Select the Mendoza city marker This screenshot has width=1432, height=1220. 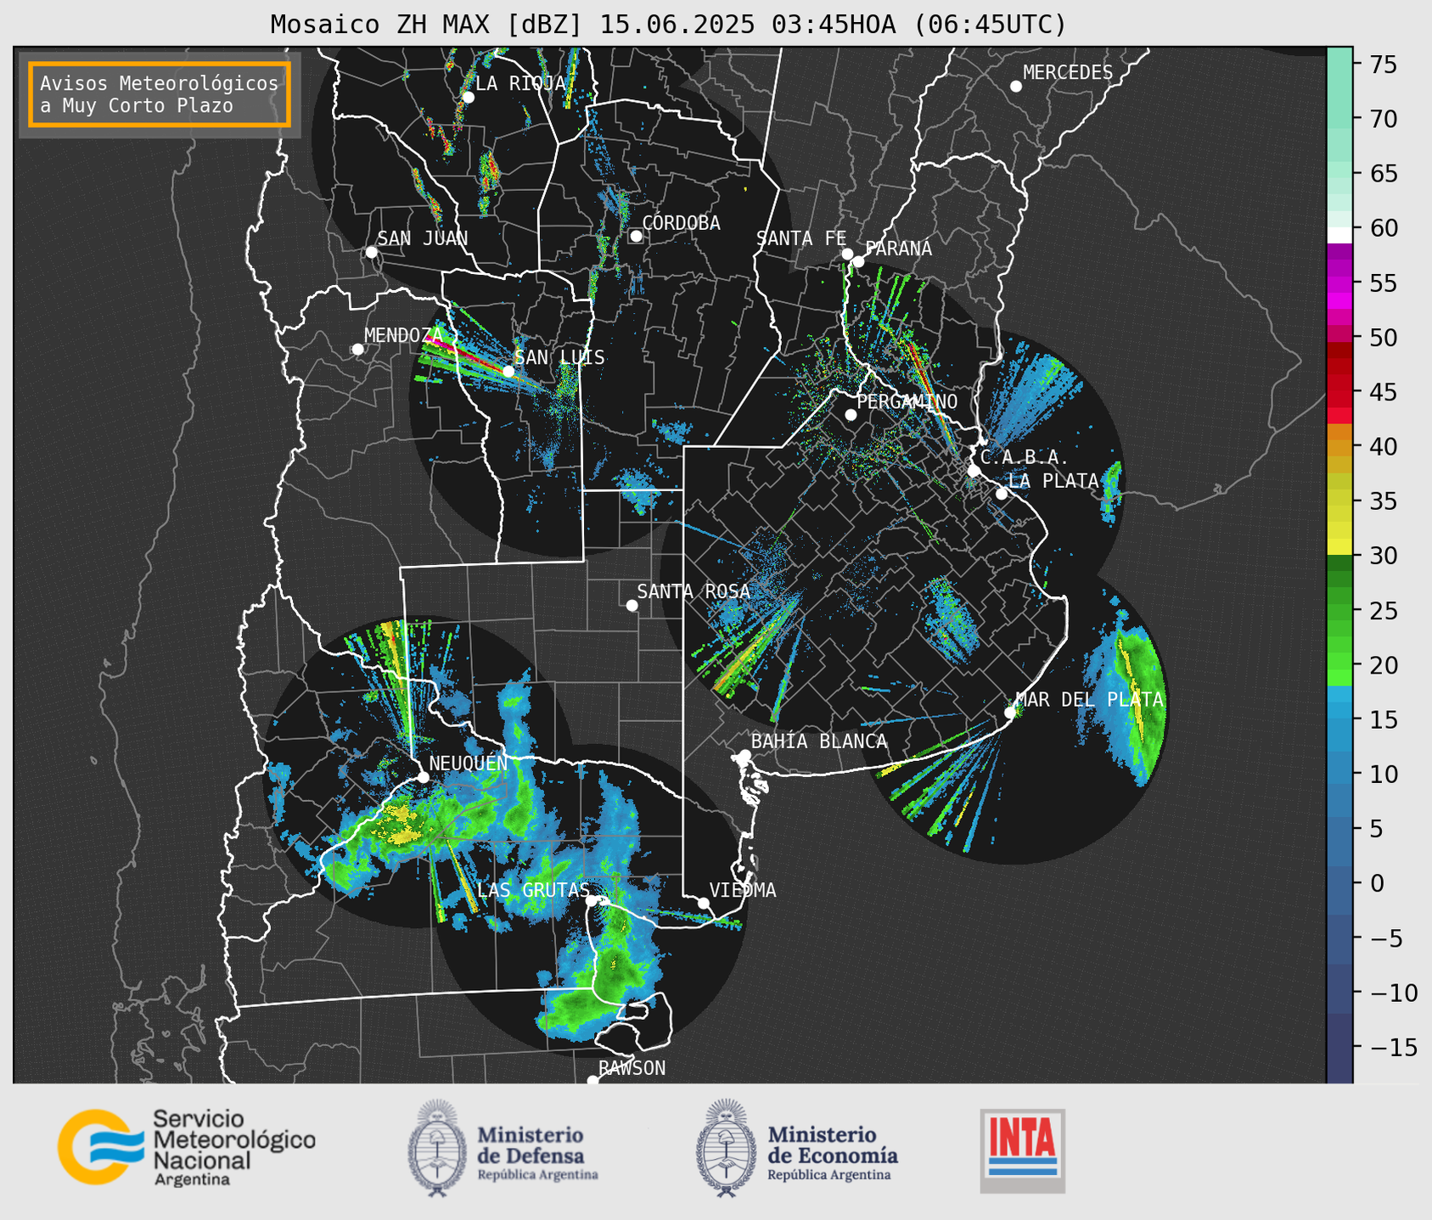tap(357, 350)
